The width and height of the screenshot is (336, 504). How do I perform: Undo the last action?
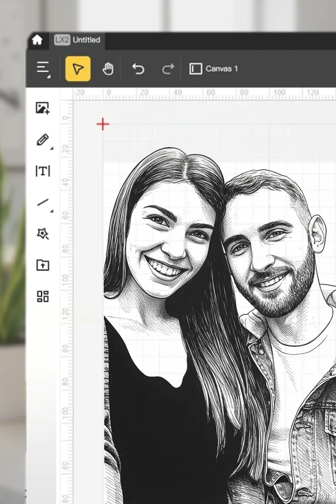[x=139, y=68]
